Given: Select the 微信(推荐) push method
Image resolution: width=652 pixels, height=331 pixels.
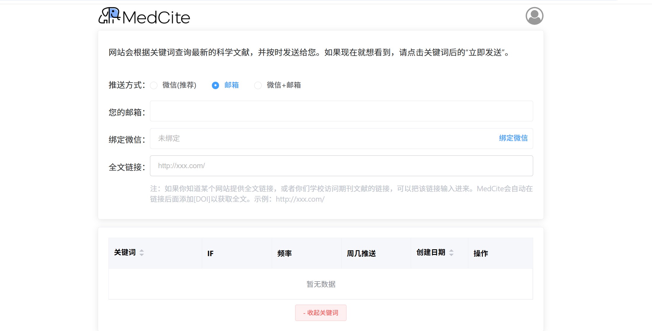Looking at the screenshot, I should click(154, 85).
